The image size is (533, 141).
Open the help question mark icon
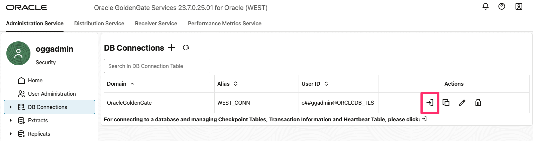[x=502, y=6]
